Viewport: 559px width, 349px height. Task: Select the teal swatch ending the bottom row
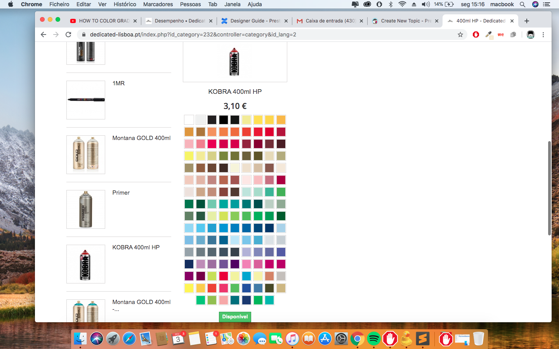[x=269, y=300]
